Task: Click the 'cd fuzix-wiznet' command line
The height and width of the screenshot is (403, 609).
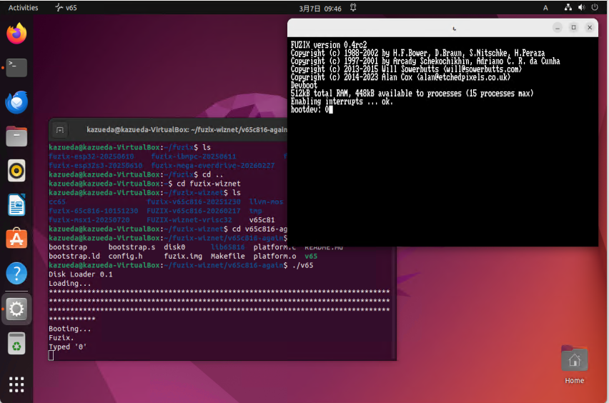Action: point(209,184)
